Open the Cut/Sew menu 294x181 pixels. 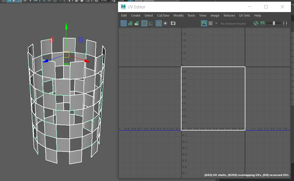(163, 15)
